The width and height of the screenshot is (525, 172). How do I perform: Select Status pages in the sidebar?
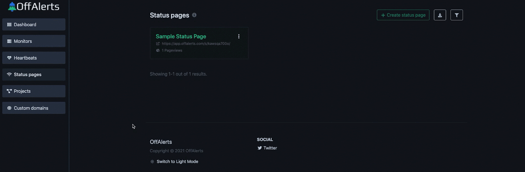(x=34, y=75)
